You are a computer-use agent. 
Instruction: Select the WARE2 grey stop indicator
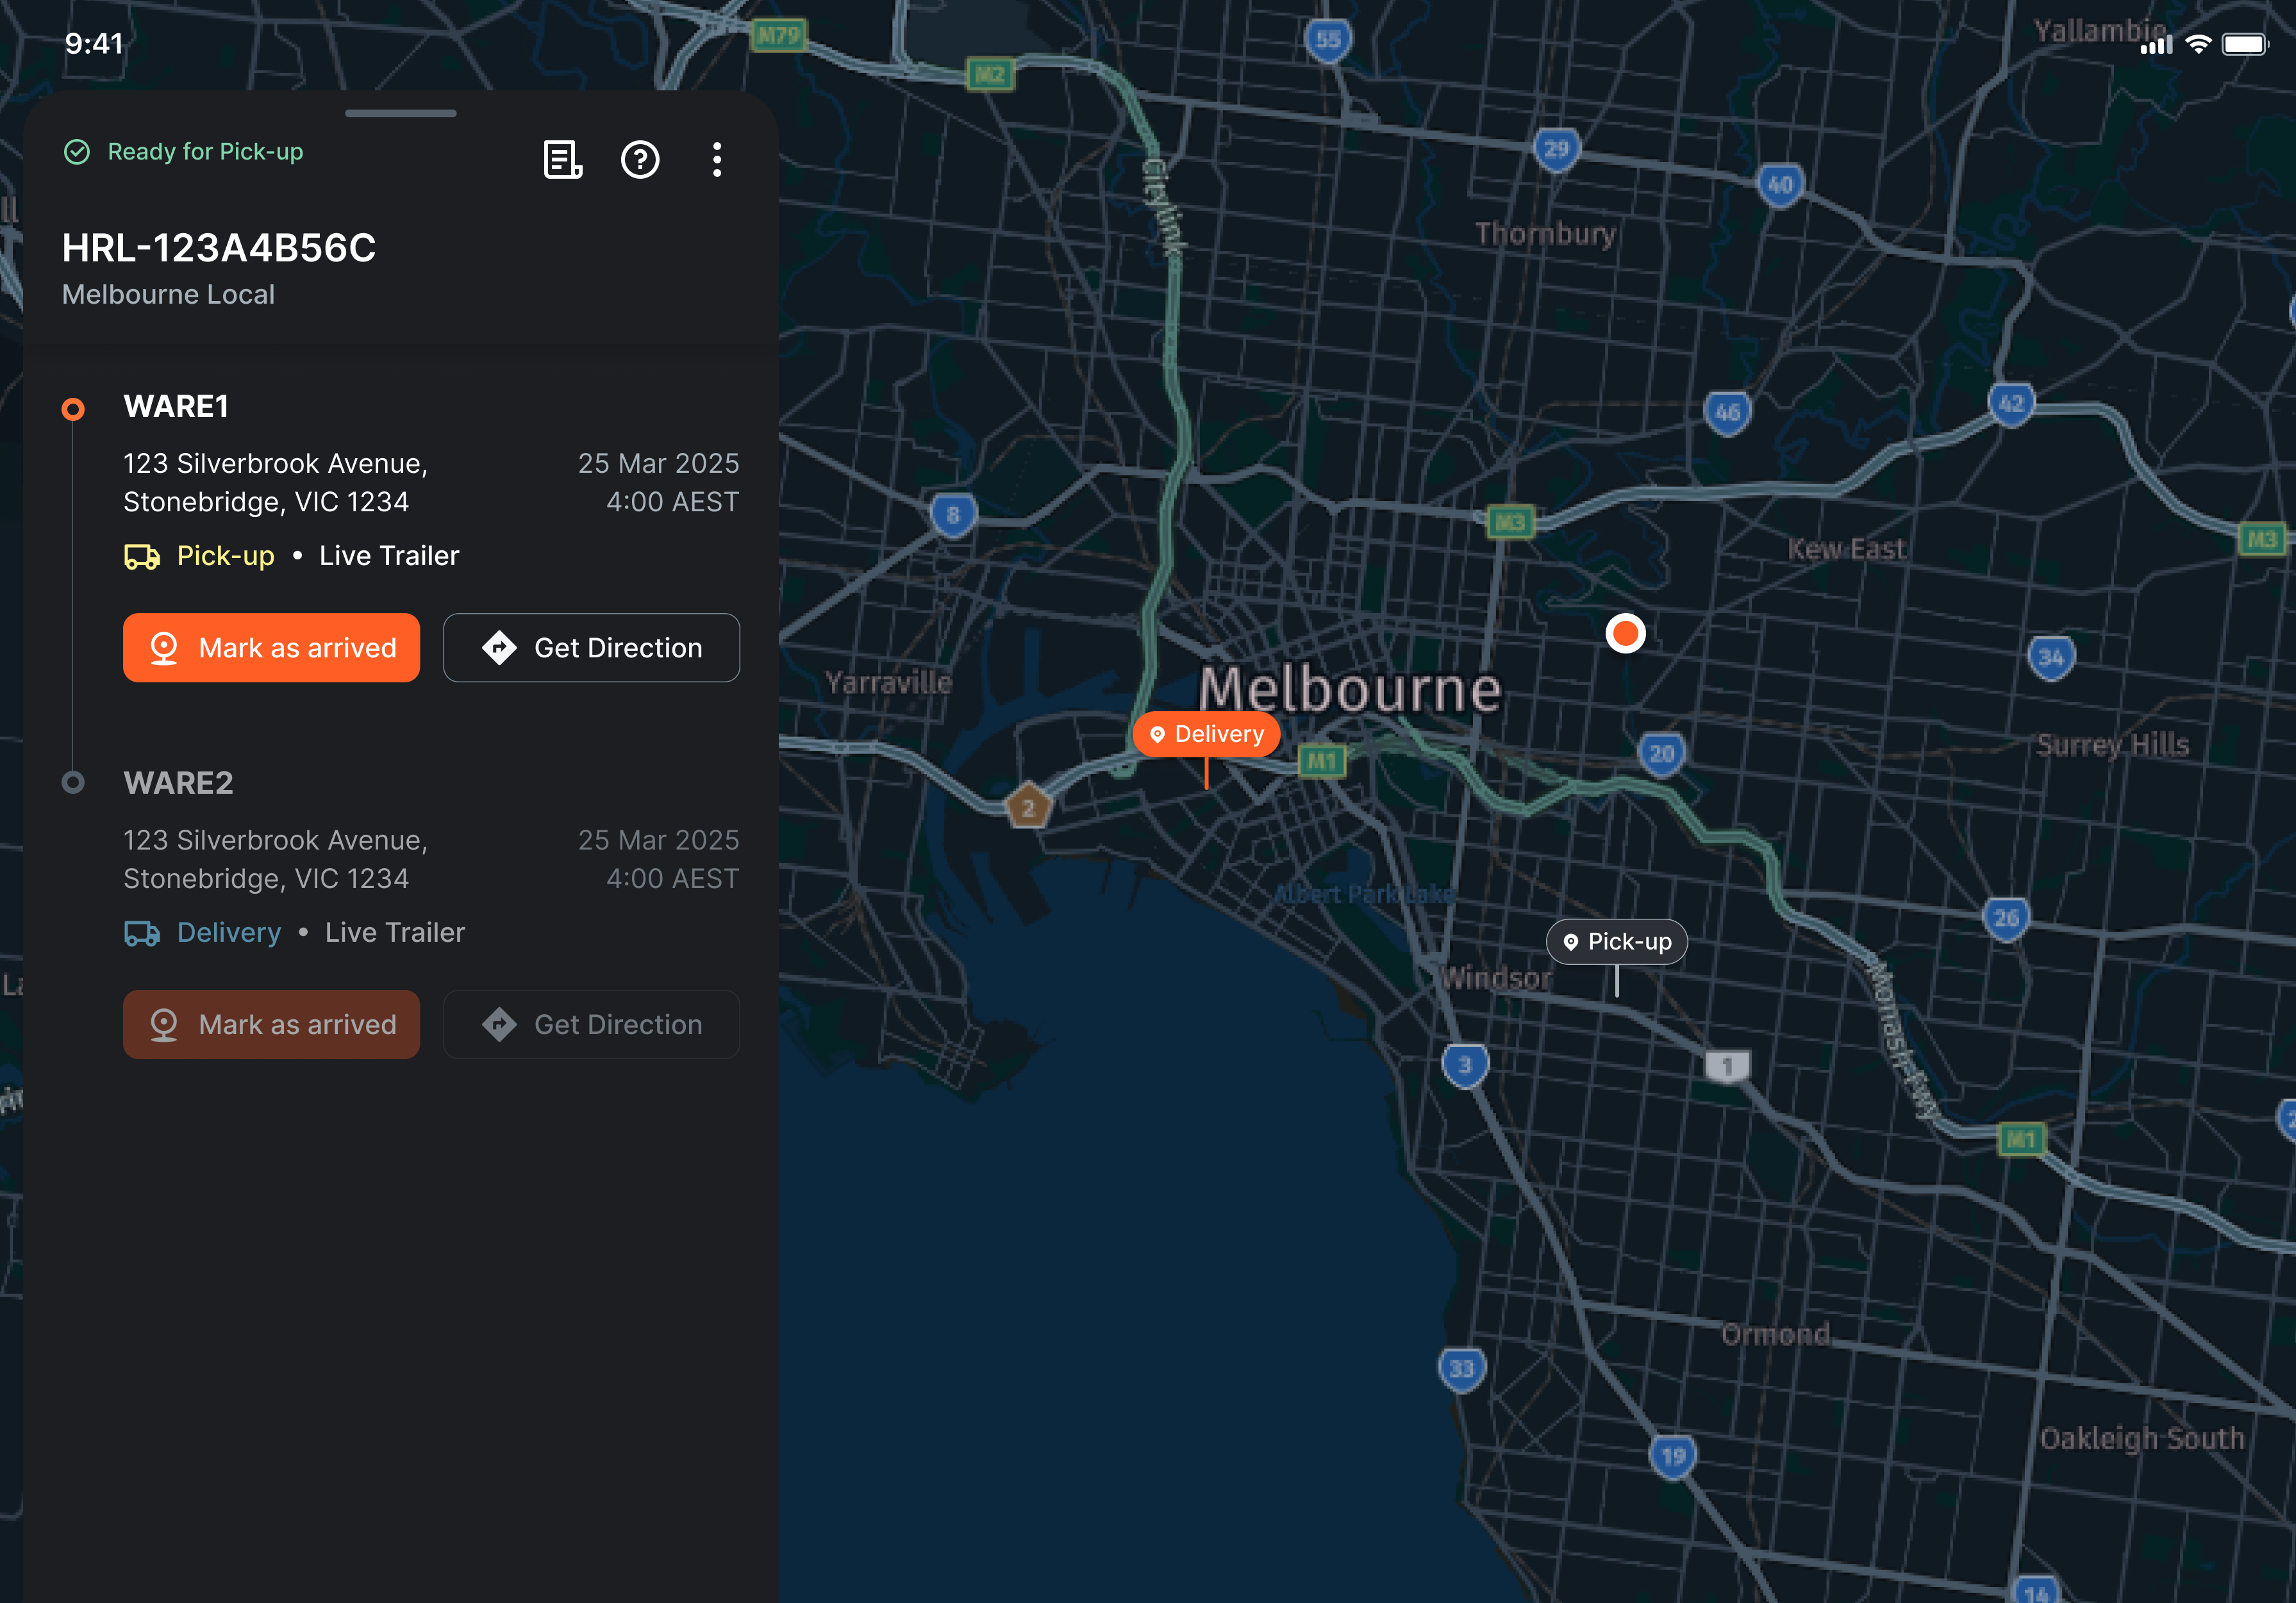[73, 782]
